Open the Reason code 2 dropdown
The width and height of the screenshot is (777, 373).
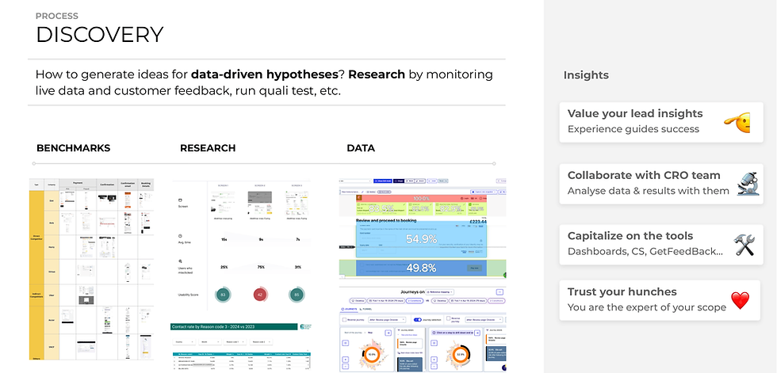pyautogui.click(x=260, y=342)
